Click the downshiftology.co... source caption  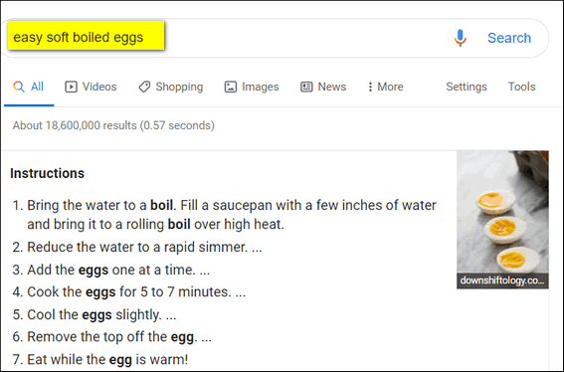coord(502,280)
